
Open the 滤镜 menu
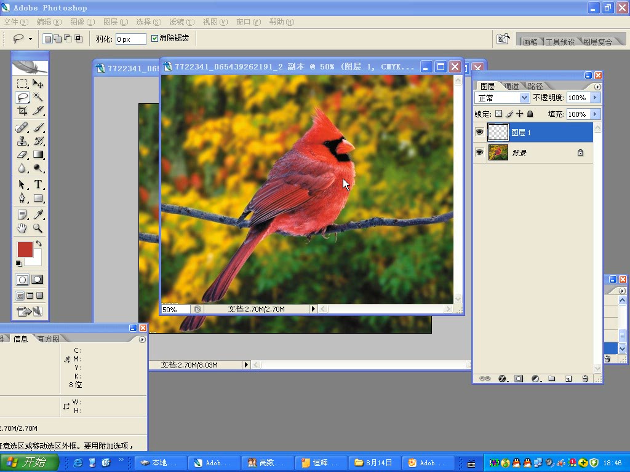(181, 22)
